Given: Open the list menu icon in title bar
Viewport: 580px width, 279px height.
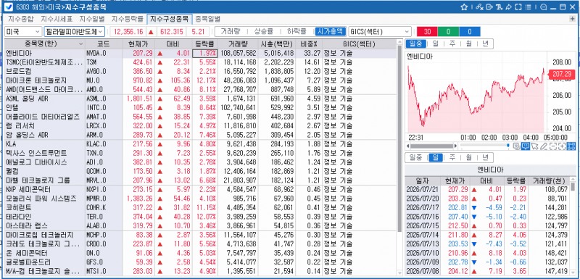Looking at the screenshot, I should pyautogui.click(x=528, y=7).
